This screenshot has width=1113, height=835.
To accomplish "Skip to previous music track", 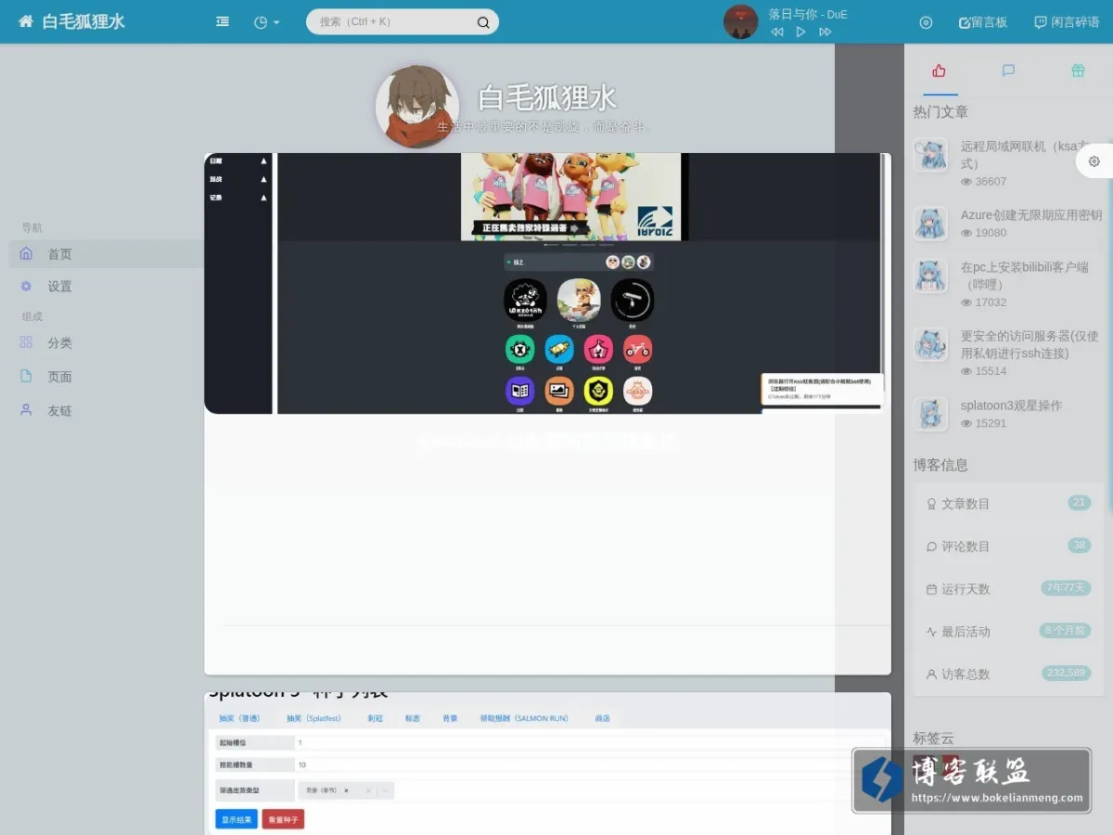I will tap(777, 32).
